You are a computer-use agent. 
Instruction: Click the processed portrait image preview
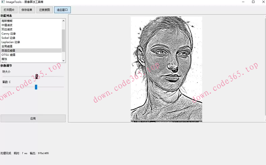pos(166,69)
